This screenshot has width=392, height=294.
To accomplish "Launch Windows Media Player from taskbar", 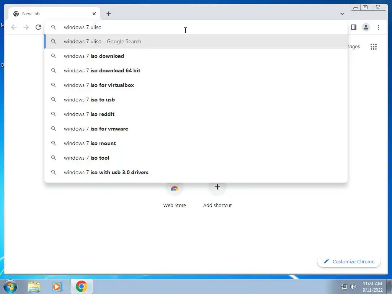I will [x=57, y=286].
